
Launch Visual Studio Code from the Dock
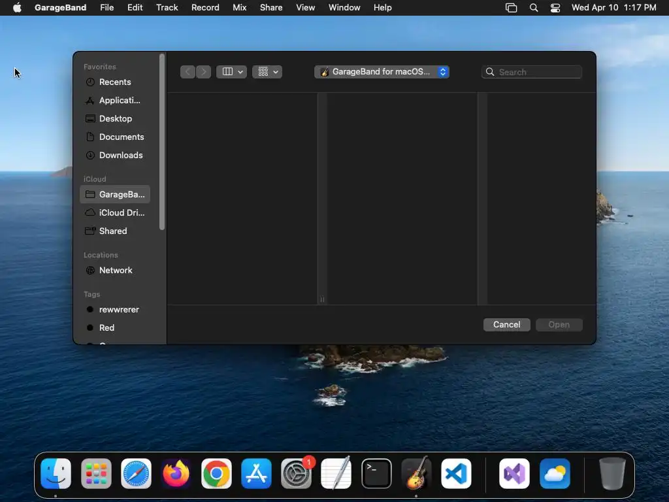click(456, 473)
